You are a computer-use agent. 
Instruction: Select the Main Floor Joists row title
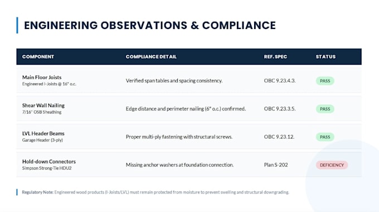tap(42, 77)
